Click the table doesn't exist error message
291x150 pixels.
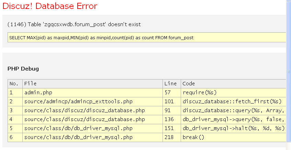[x=74, y=24]
